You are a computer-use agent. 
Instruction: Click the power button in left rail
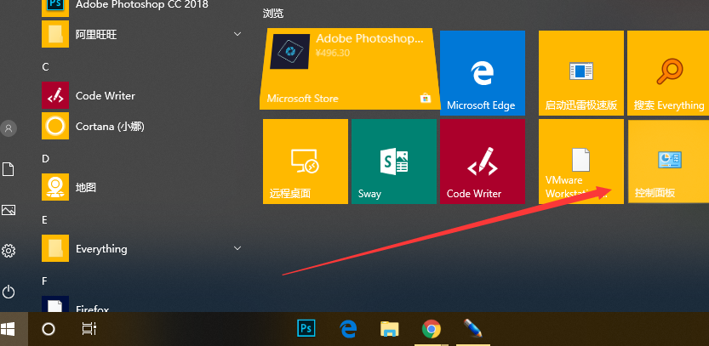(9, 292)
